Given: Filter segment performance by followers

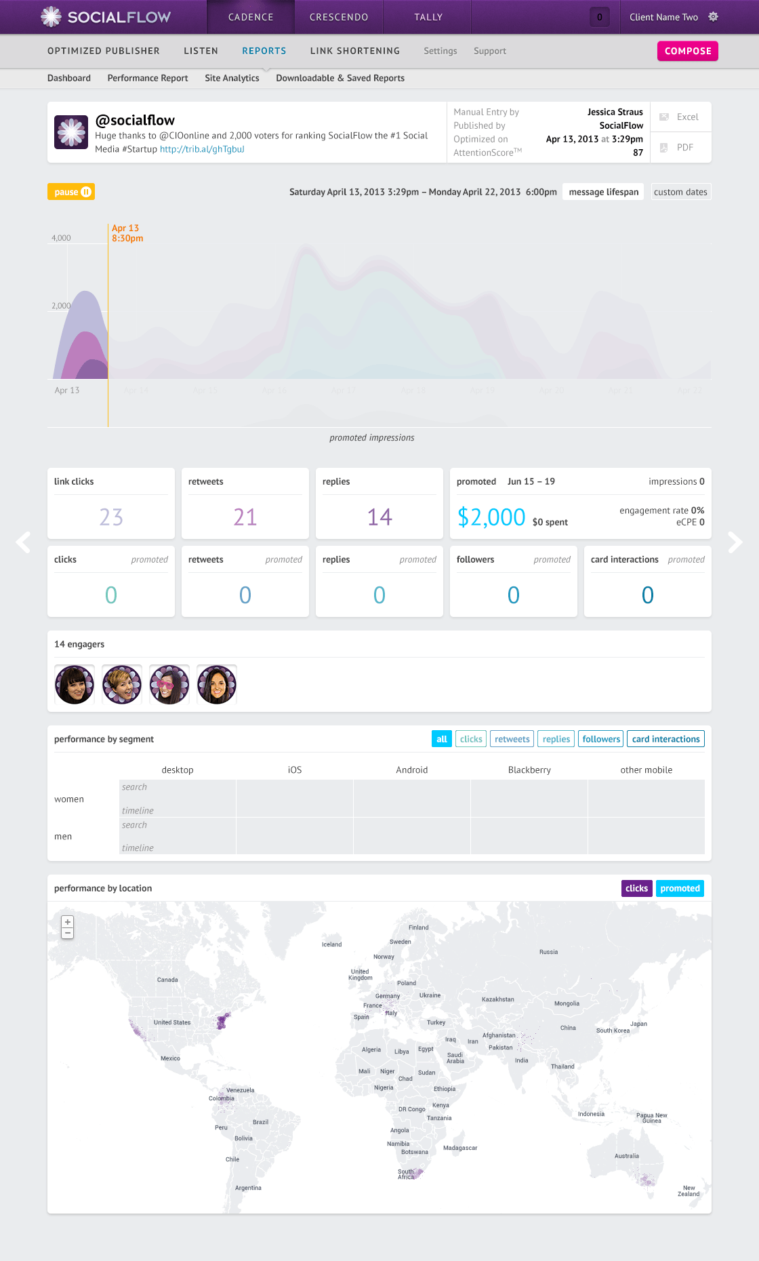Looking at the screenshot, I should [601, 739].
